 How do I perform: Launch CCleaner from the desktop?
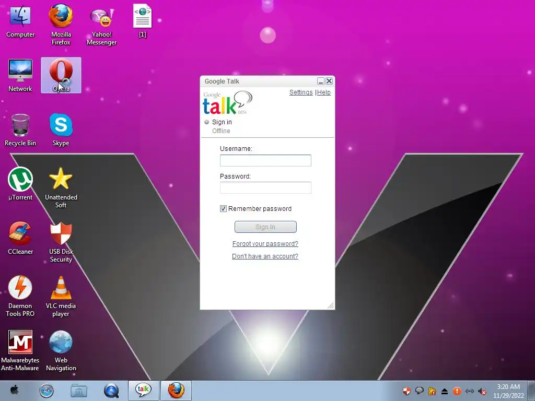pyautogui.click(x=20, y=238)
